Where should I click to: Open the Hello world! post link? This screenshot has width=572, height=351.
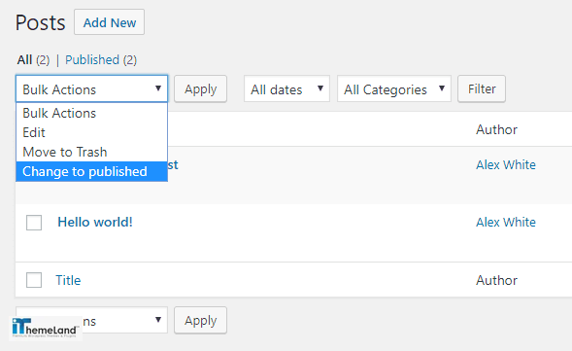point(95,222)
